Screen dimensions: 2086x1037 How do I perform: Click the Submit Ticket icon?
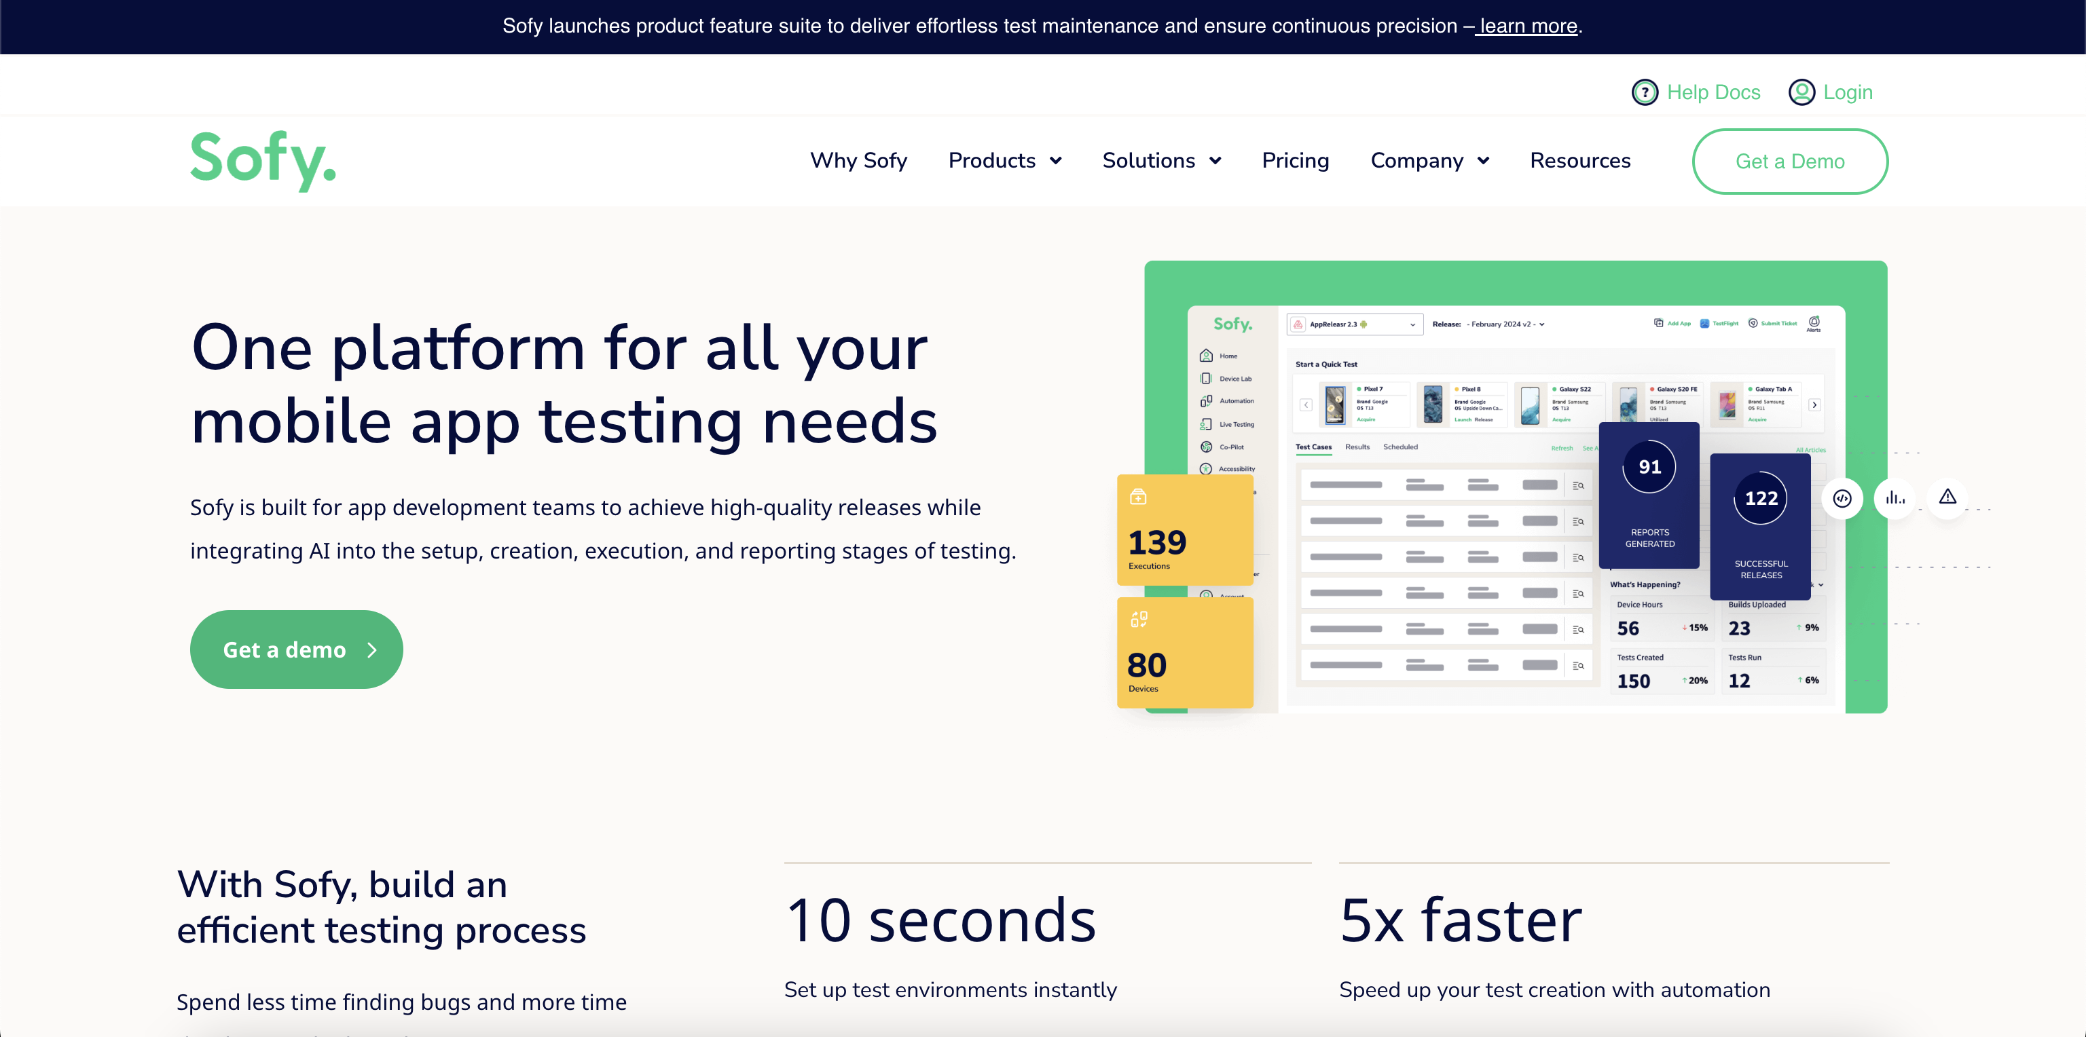(1753, 323)
